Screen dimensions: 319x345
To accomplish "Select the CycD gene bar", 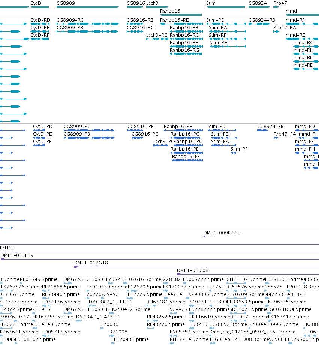I will coord(40,7).
